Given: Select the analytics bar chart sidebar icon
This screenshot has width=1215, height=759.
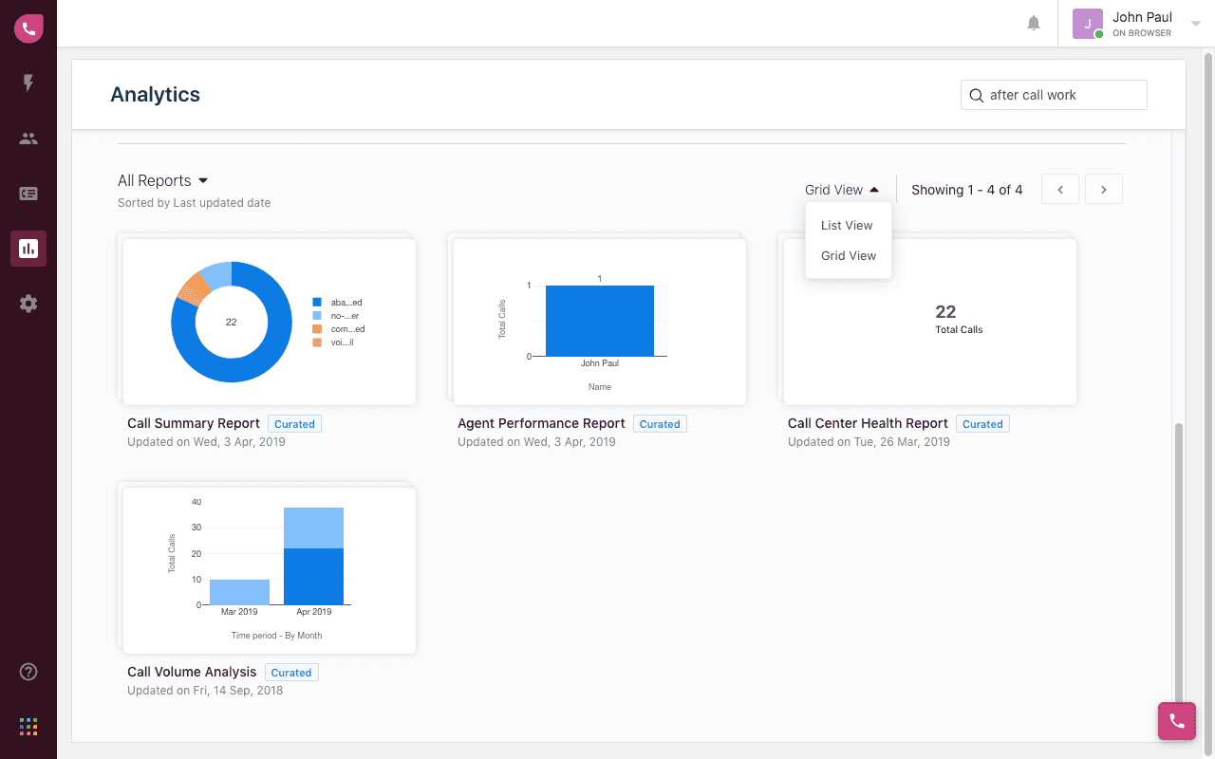Looking at the screenshot, I should coord(28,249).
